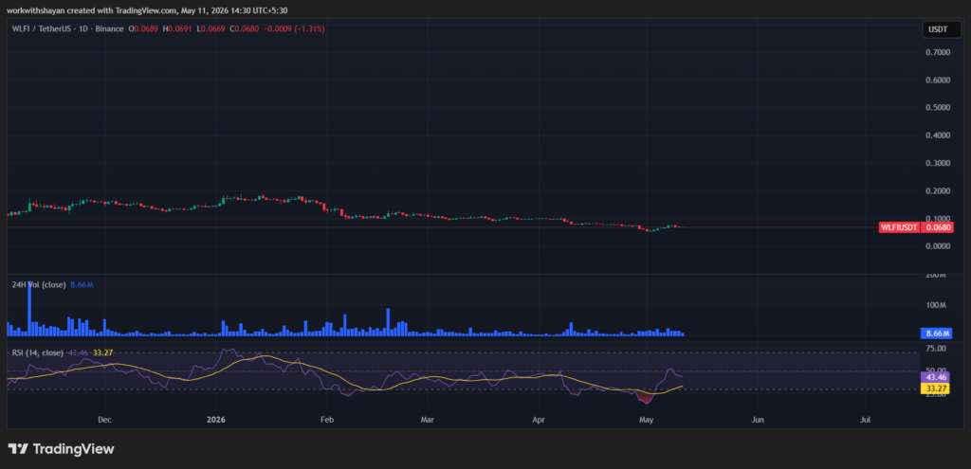971x469 pixels.
Task: Click the header text with May 11, 2026 timestamp
Action: [x=147, y=10]
